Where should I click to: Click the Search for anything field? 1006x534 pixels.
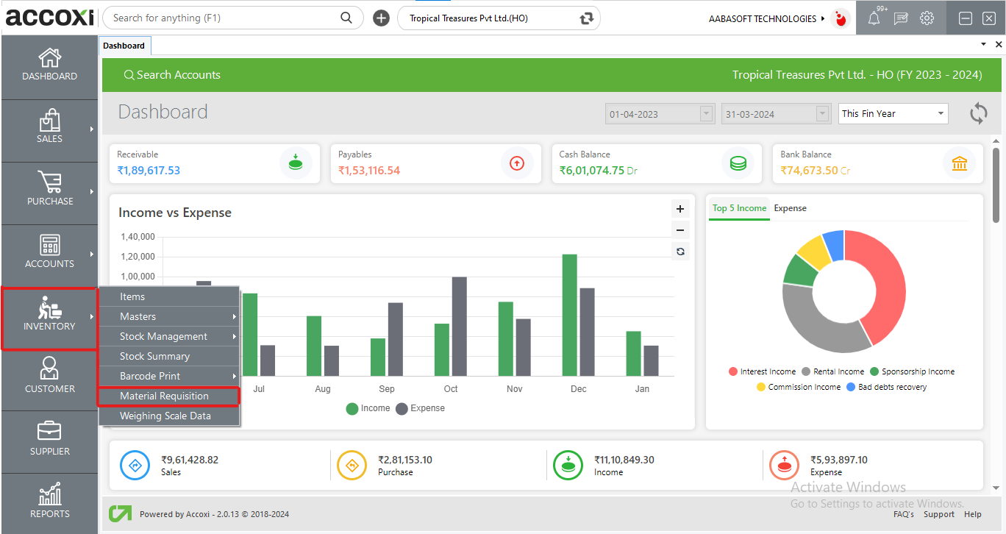coord(224,18)
